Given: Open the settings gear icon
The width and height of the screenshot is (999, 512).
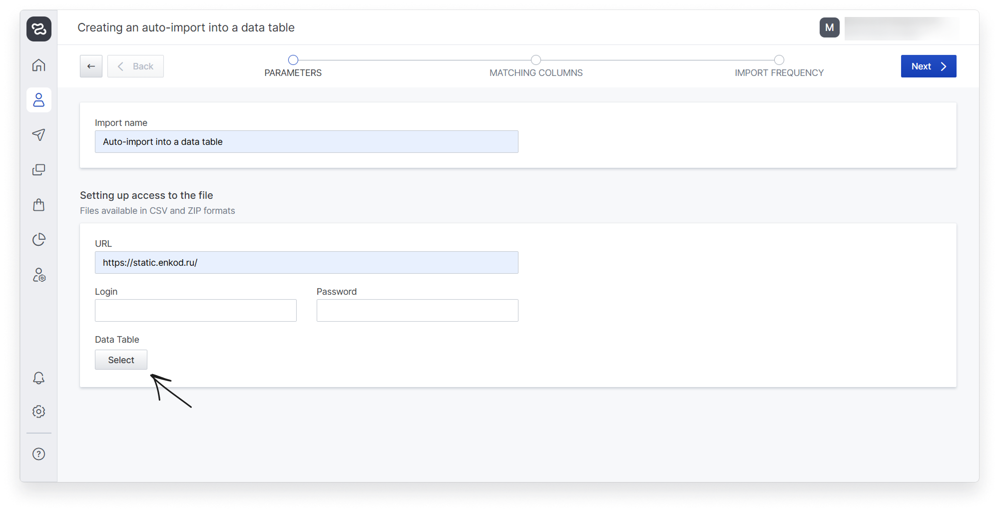Looking at the screenshot, I should (x=39, y=412).
